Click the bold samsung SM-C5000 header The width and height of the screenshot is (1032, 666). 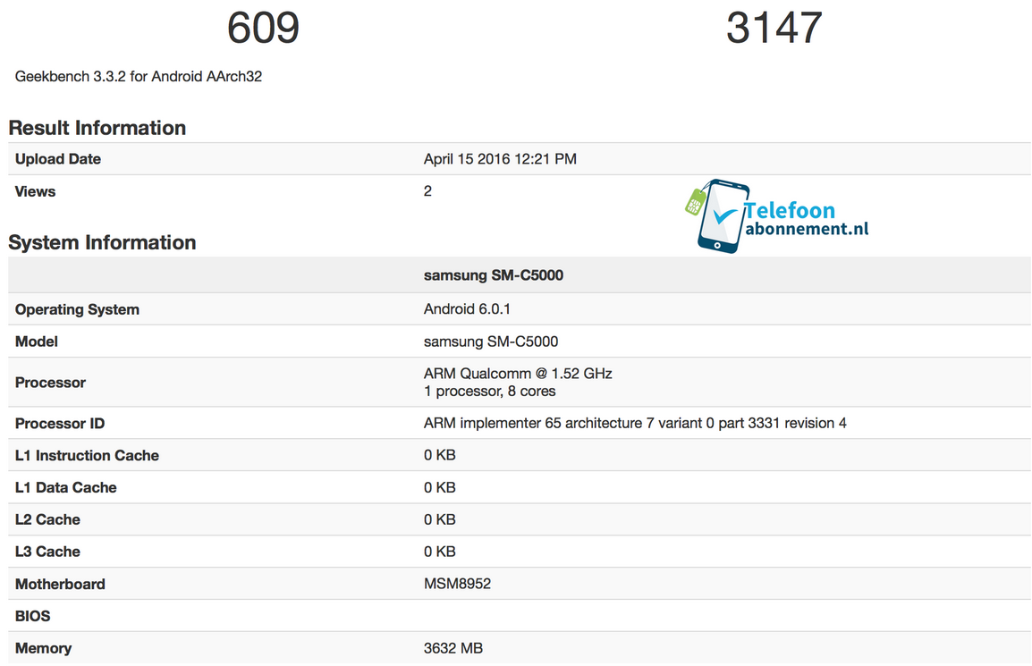[x=494, y=275]
